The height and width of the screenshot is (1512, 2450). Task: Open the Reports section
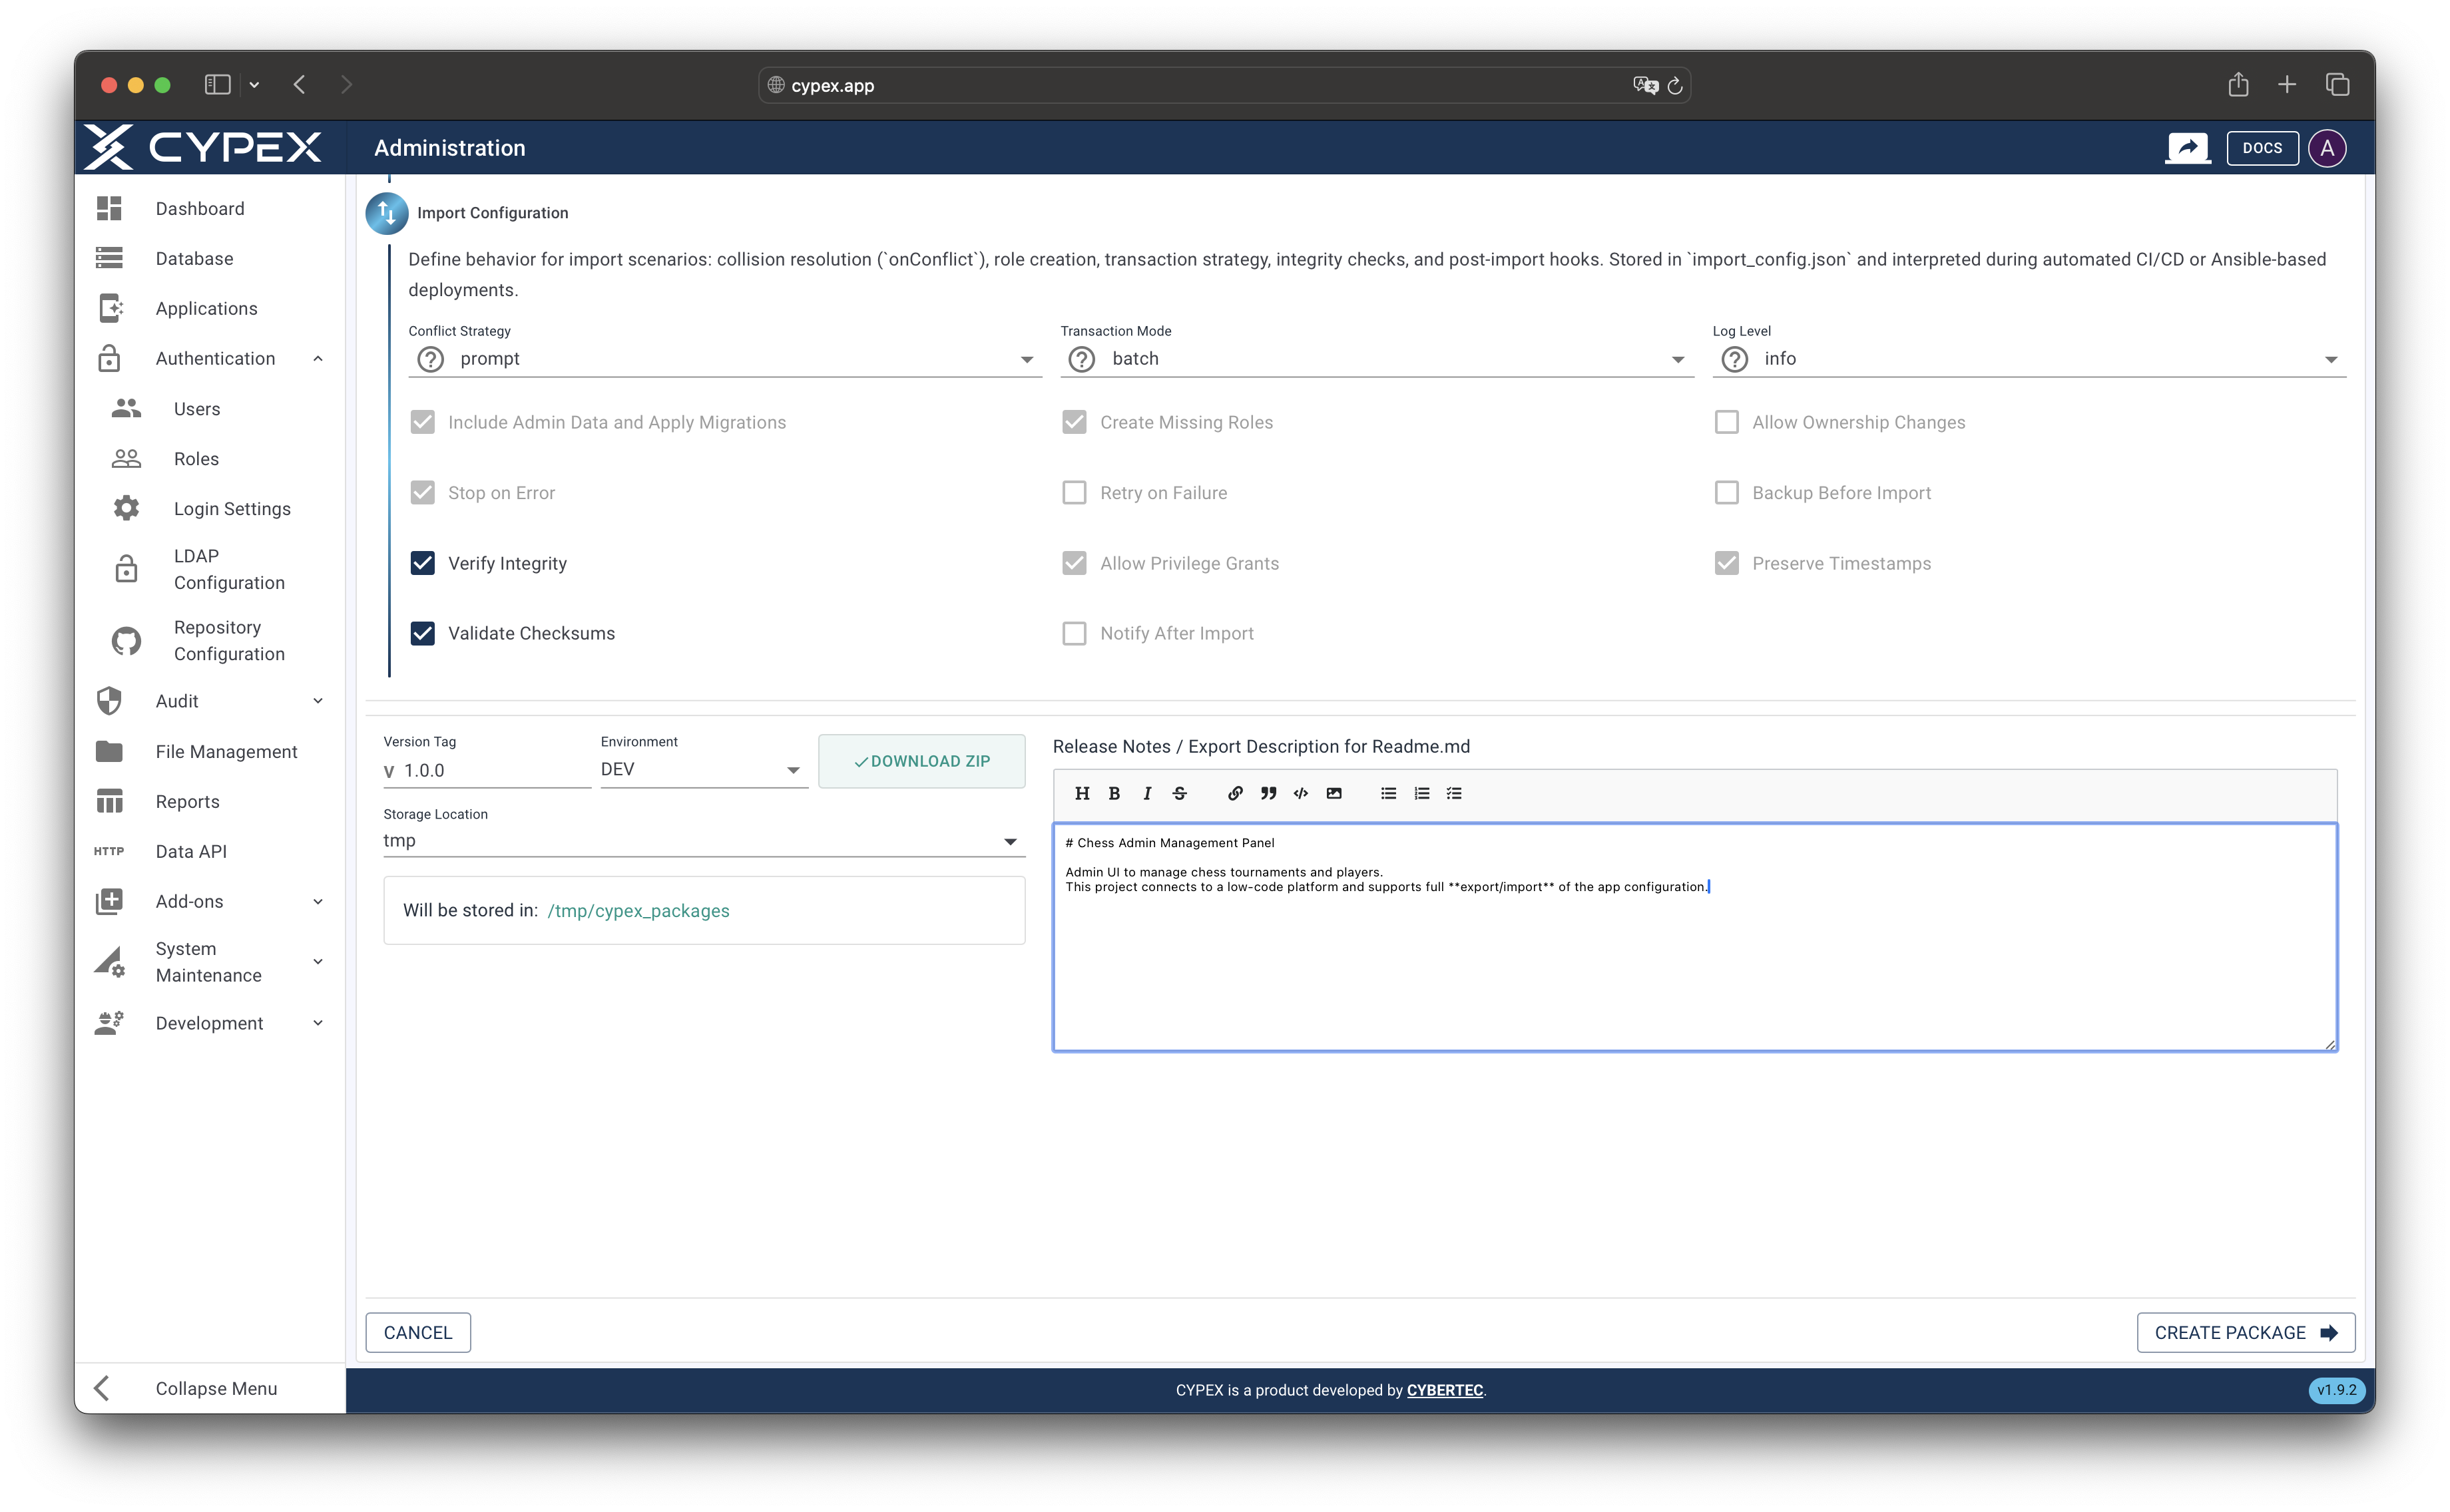(x=187, y=801)
